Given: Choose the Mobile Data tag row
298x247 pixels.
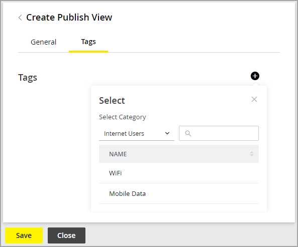Looking at the screenshot, I should coord(179,193).
